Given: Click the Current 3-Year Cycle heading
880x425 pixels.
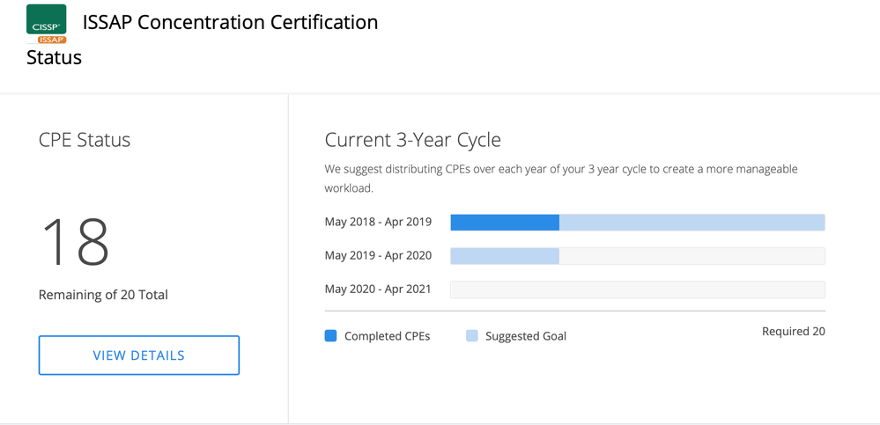Looking at the screenshot, I should 412,140.
